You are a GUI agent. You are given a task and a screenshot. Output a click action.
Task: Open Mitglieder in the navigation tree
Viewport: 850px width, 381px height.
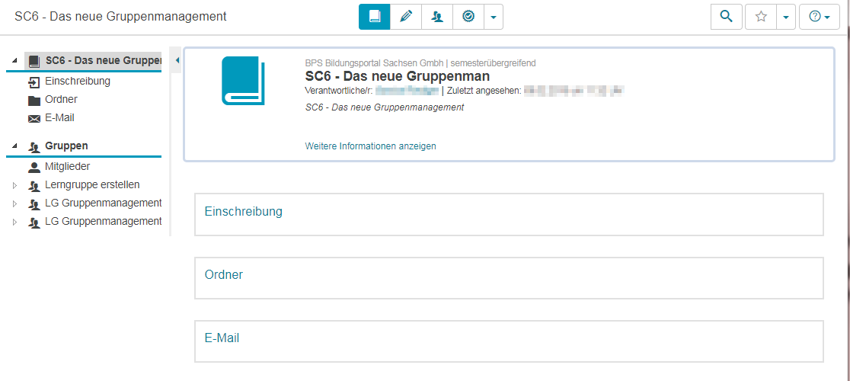click(x=67, y=166)
